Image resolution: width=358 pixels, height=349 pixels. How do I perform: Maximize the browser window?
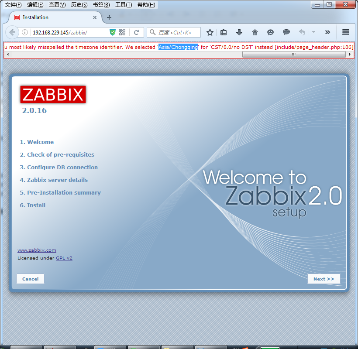[x=329, y=4]
